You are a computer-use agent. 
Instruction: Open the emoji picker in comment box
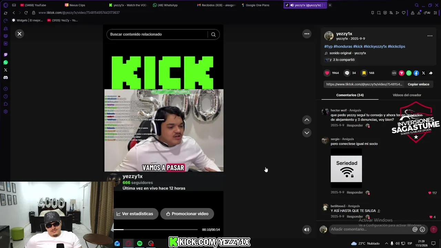tap(422, 229)
